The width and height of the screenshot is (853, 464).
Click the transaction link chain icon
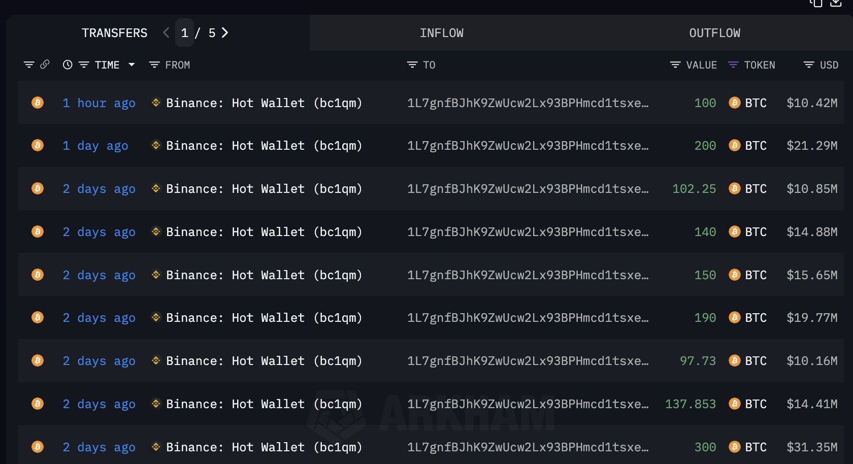tap(45, 64)
